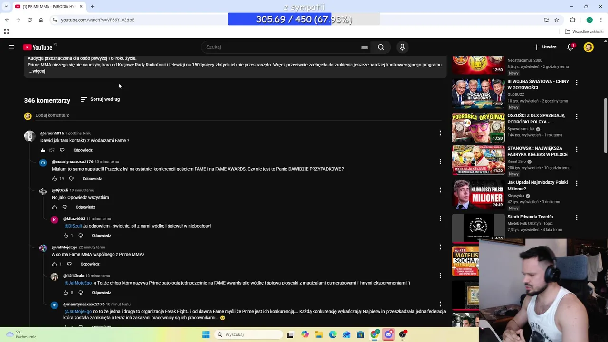This screenshot has height=342, width=608.
Task: Expand description with ...więcej
Action: tap(37, 71)
